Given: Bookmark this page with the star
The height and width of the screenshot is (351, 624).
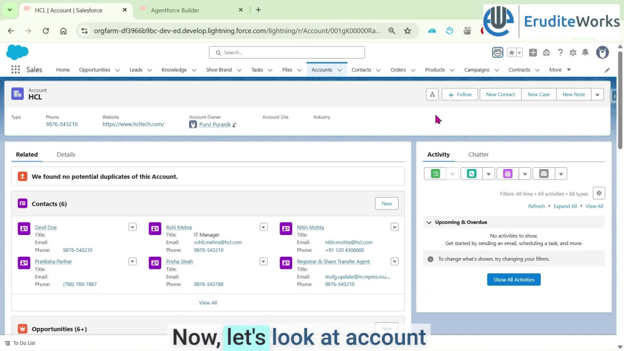Looking at the screenshot, I should click(407, 31).
